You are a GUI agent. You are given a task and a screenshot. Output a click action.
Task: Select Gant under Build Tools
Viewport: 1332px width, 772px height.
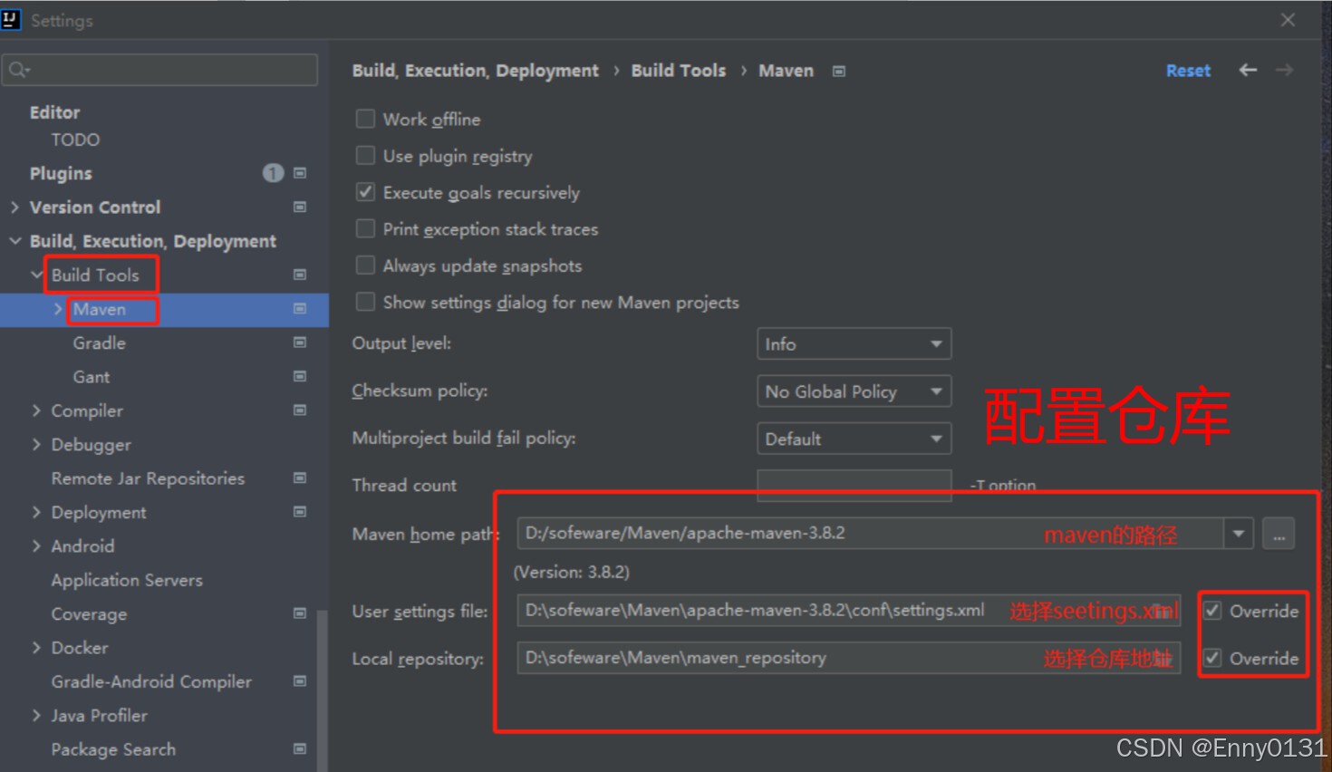coord(92,377)
